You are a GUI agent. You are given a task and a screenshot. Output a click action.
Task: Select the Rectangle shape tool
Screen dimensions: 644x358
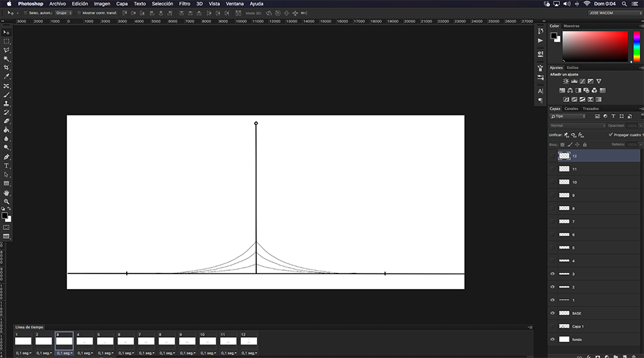6,184
